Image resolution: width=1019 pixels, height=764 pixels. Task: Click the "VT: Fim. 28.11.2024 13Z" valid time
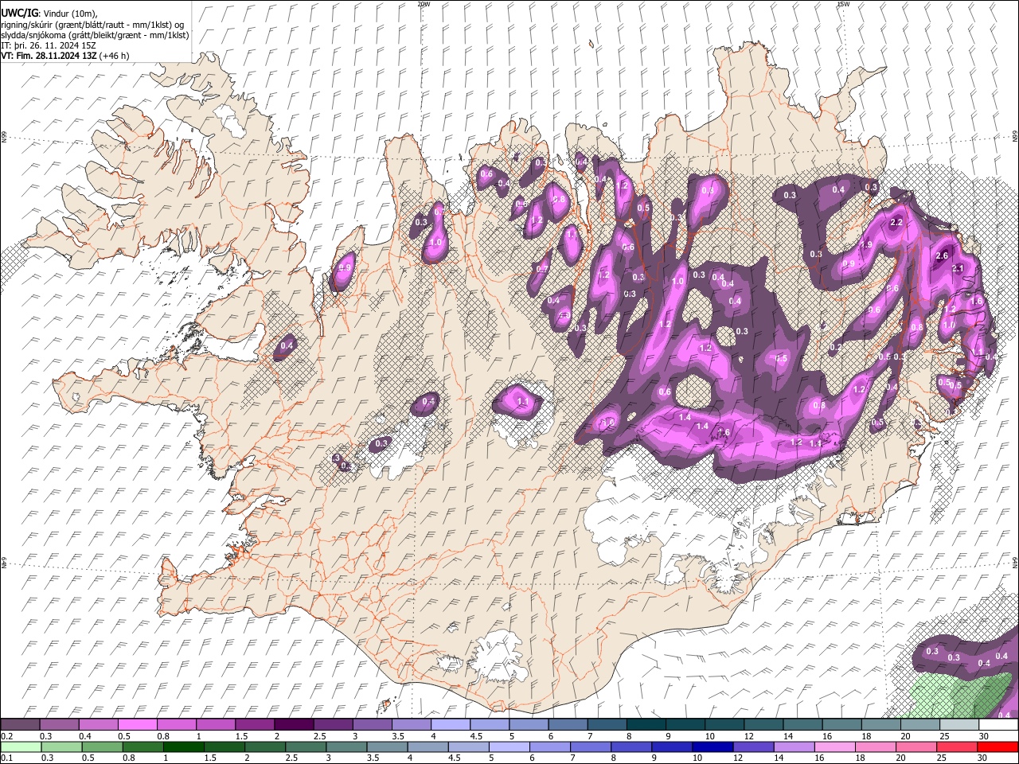coord(49,56)
